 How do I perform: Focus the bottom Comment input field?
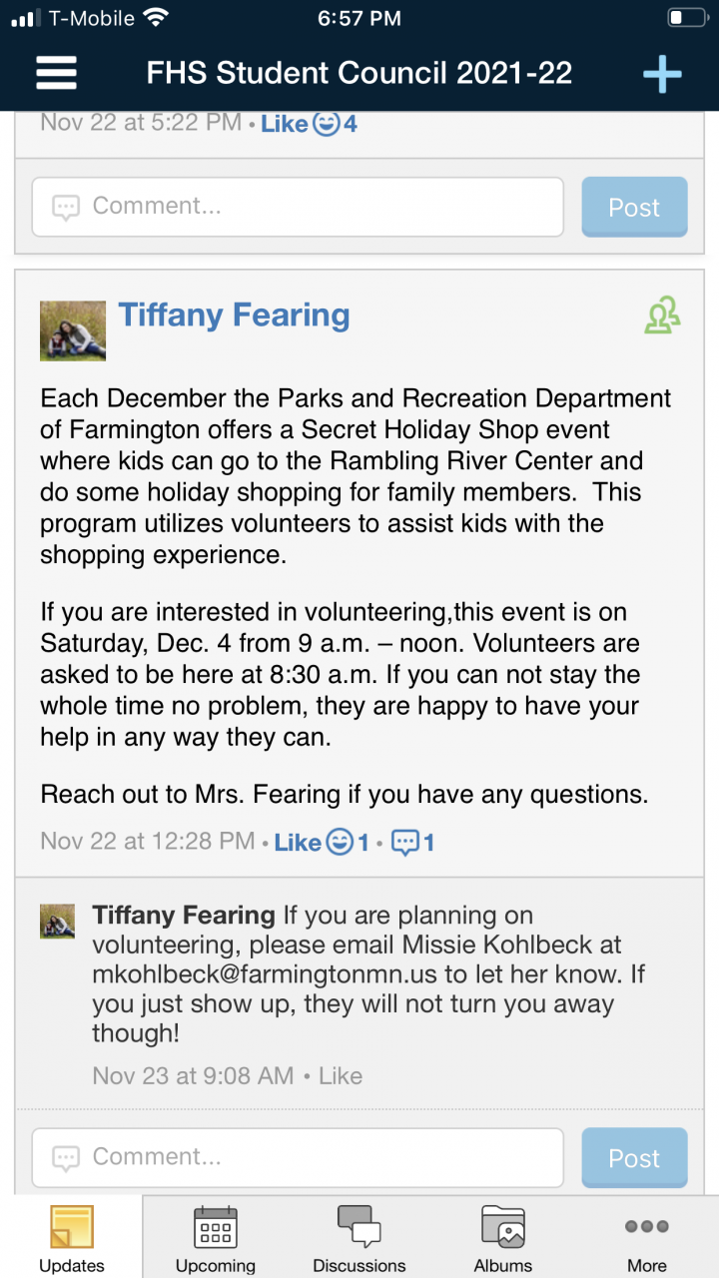tap(298, 1157)
